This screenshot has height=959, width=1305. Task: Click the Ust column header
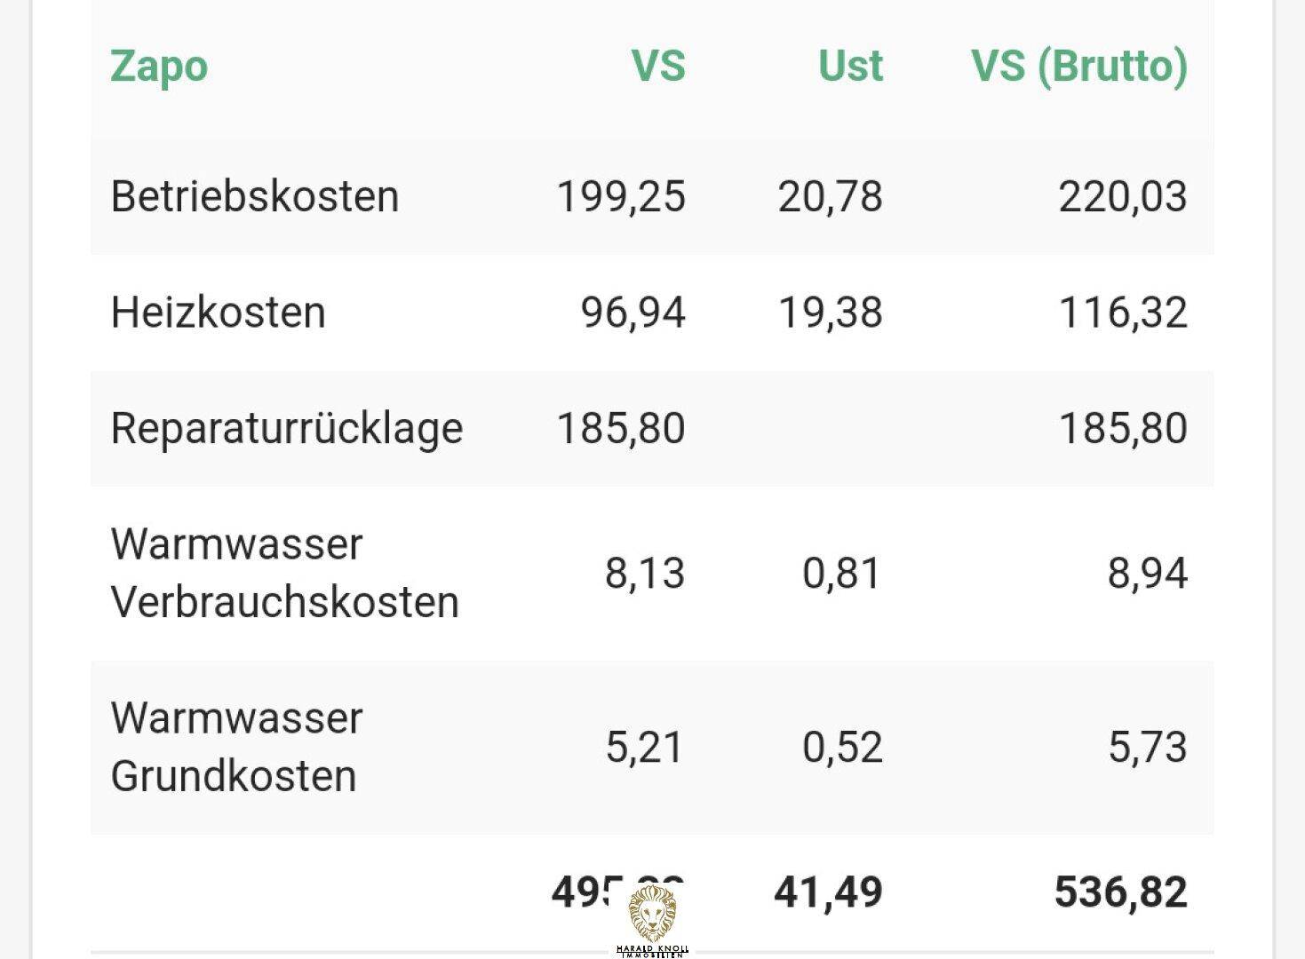(850, 66)
